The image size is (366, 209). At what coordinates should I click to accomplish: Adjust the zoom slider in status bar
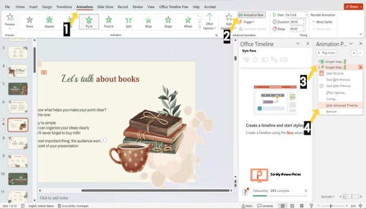[x=331, y=206]
